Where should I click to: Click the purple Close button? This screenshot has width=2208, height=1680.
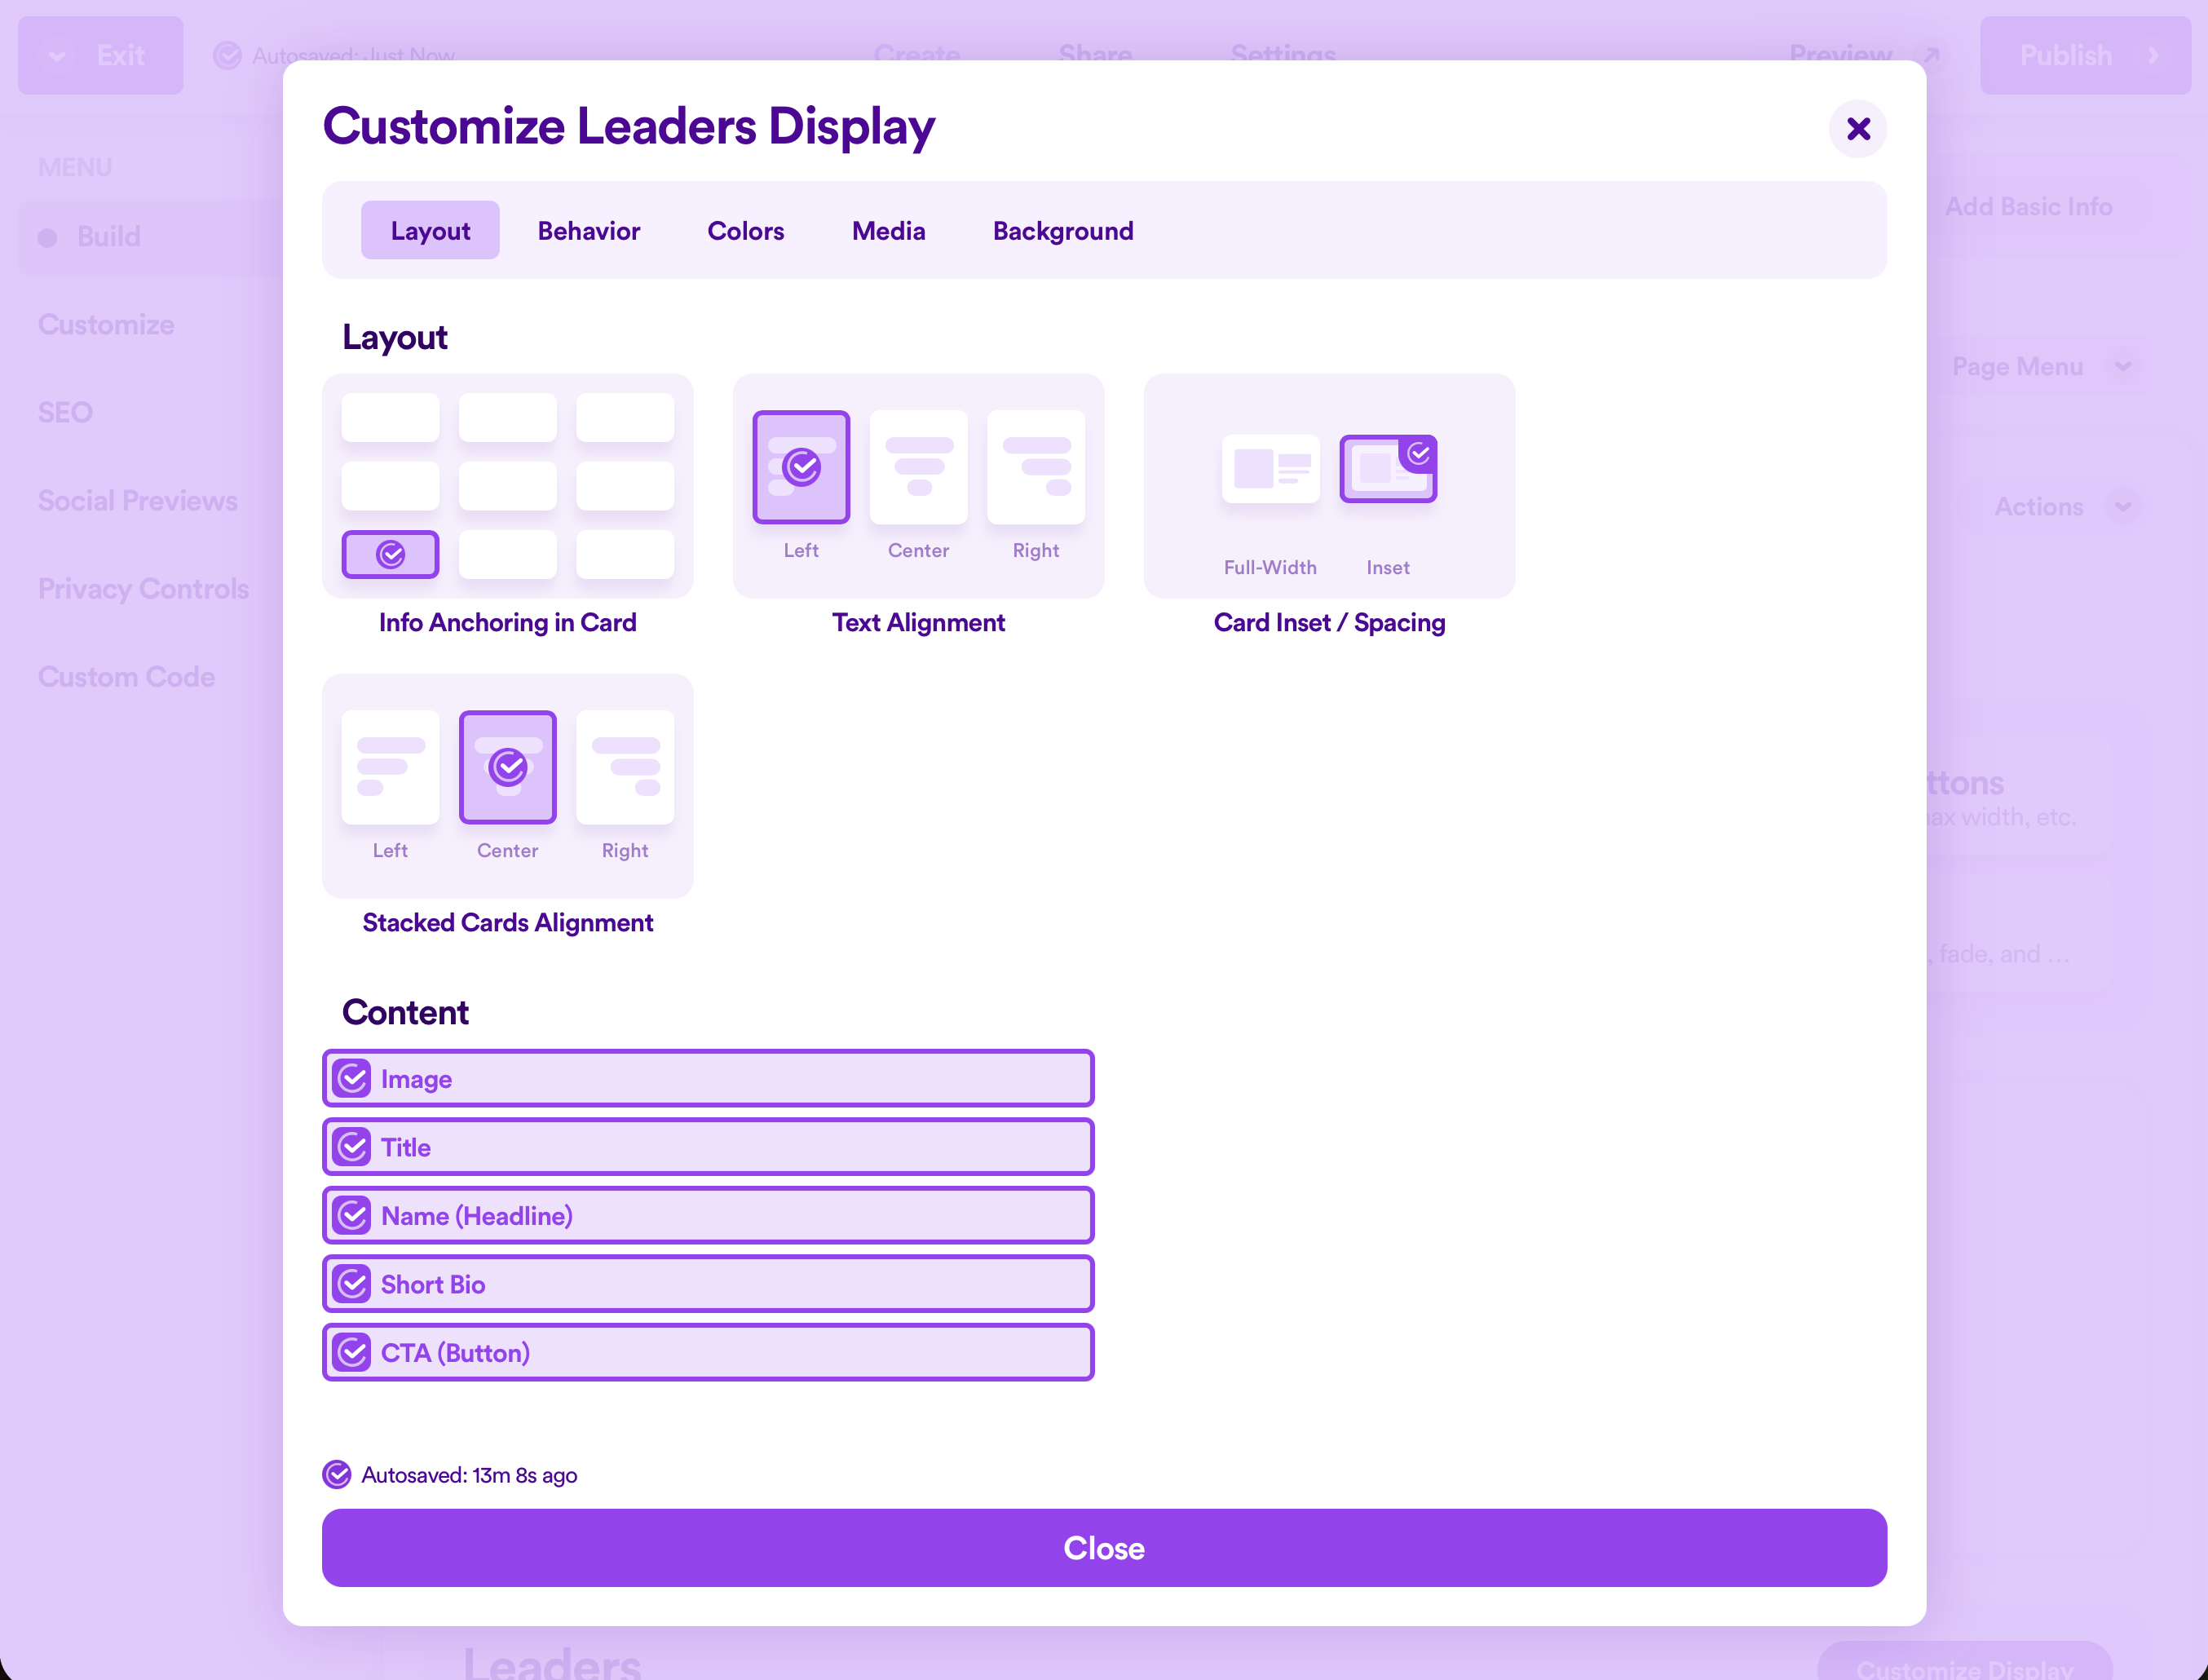coord(1103,1547)
